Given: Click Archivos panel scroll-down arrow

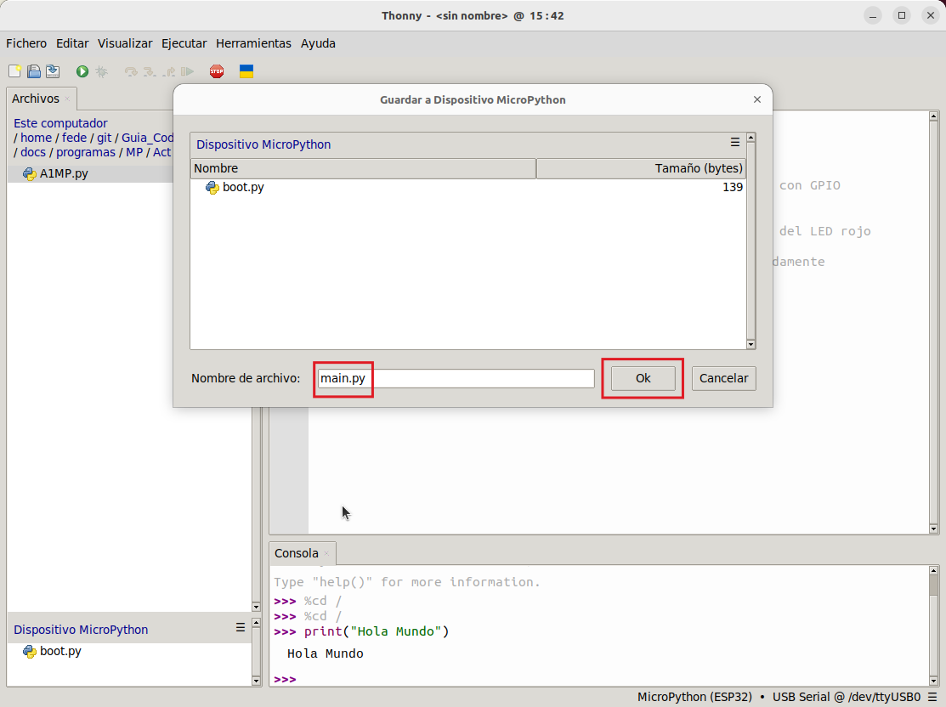Looking at the screenshot, I should [x=256, y=607].
